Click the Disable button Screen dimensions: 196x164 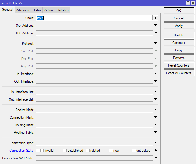179,35
